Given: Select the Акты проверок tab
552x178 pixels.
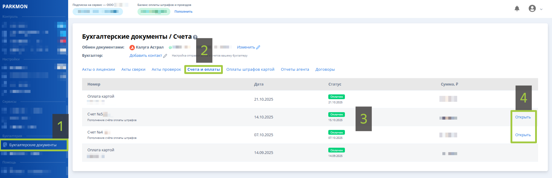Looking at the screenshot, I should 166,70.
